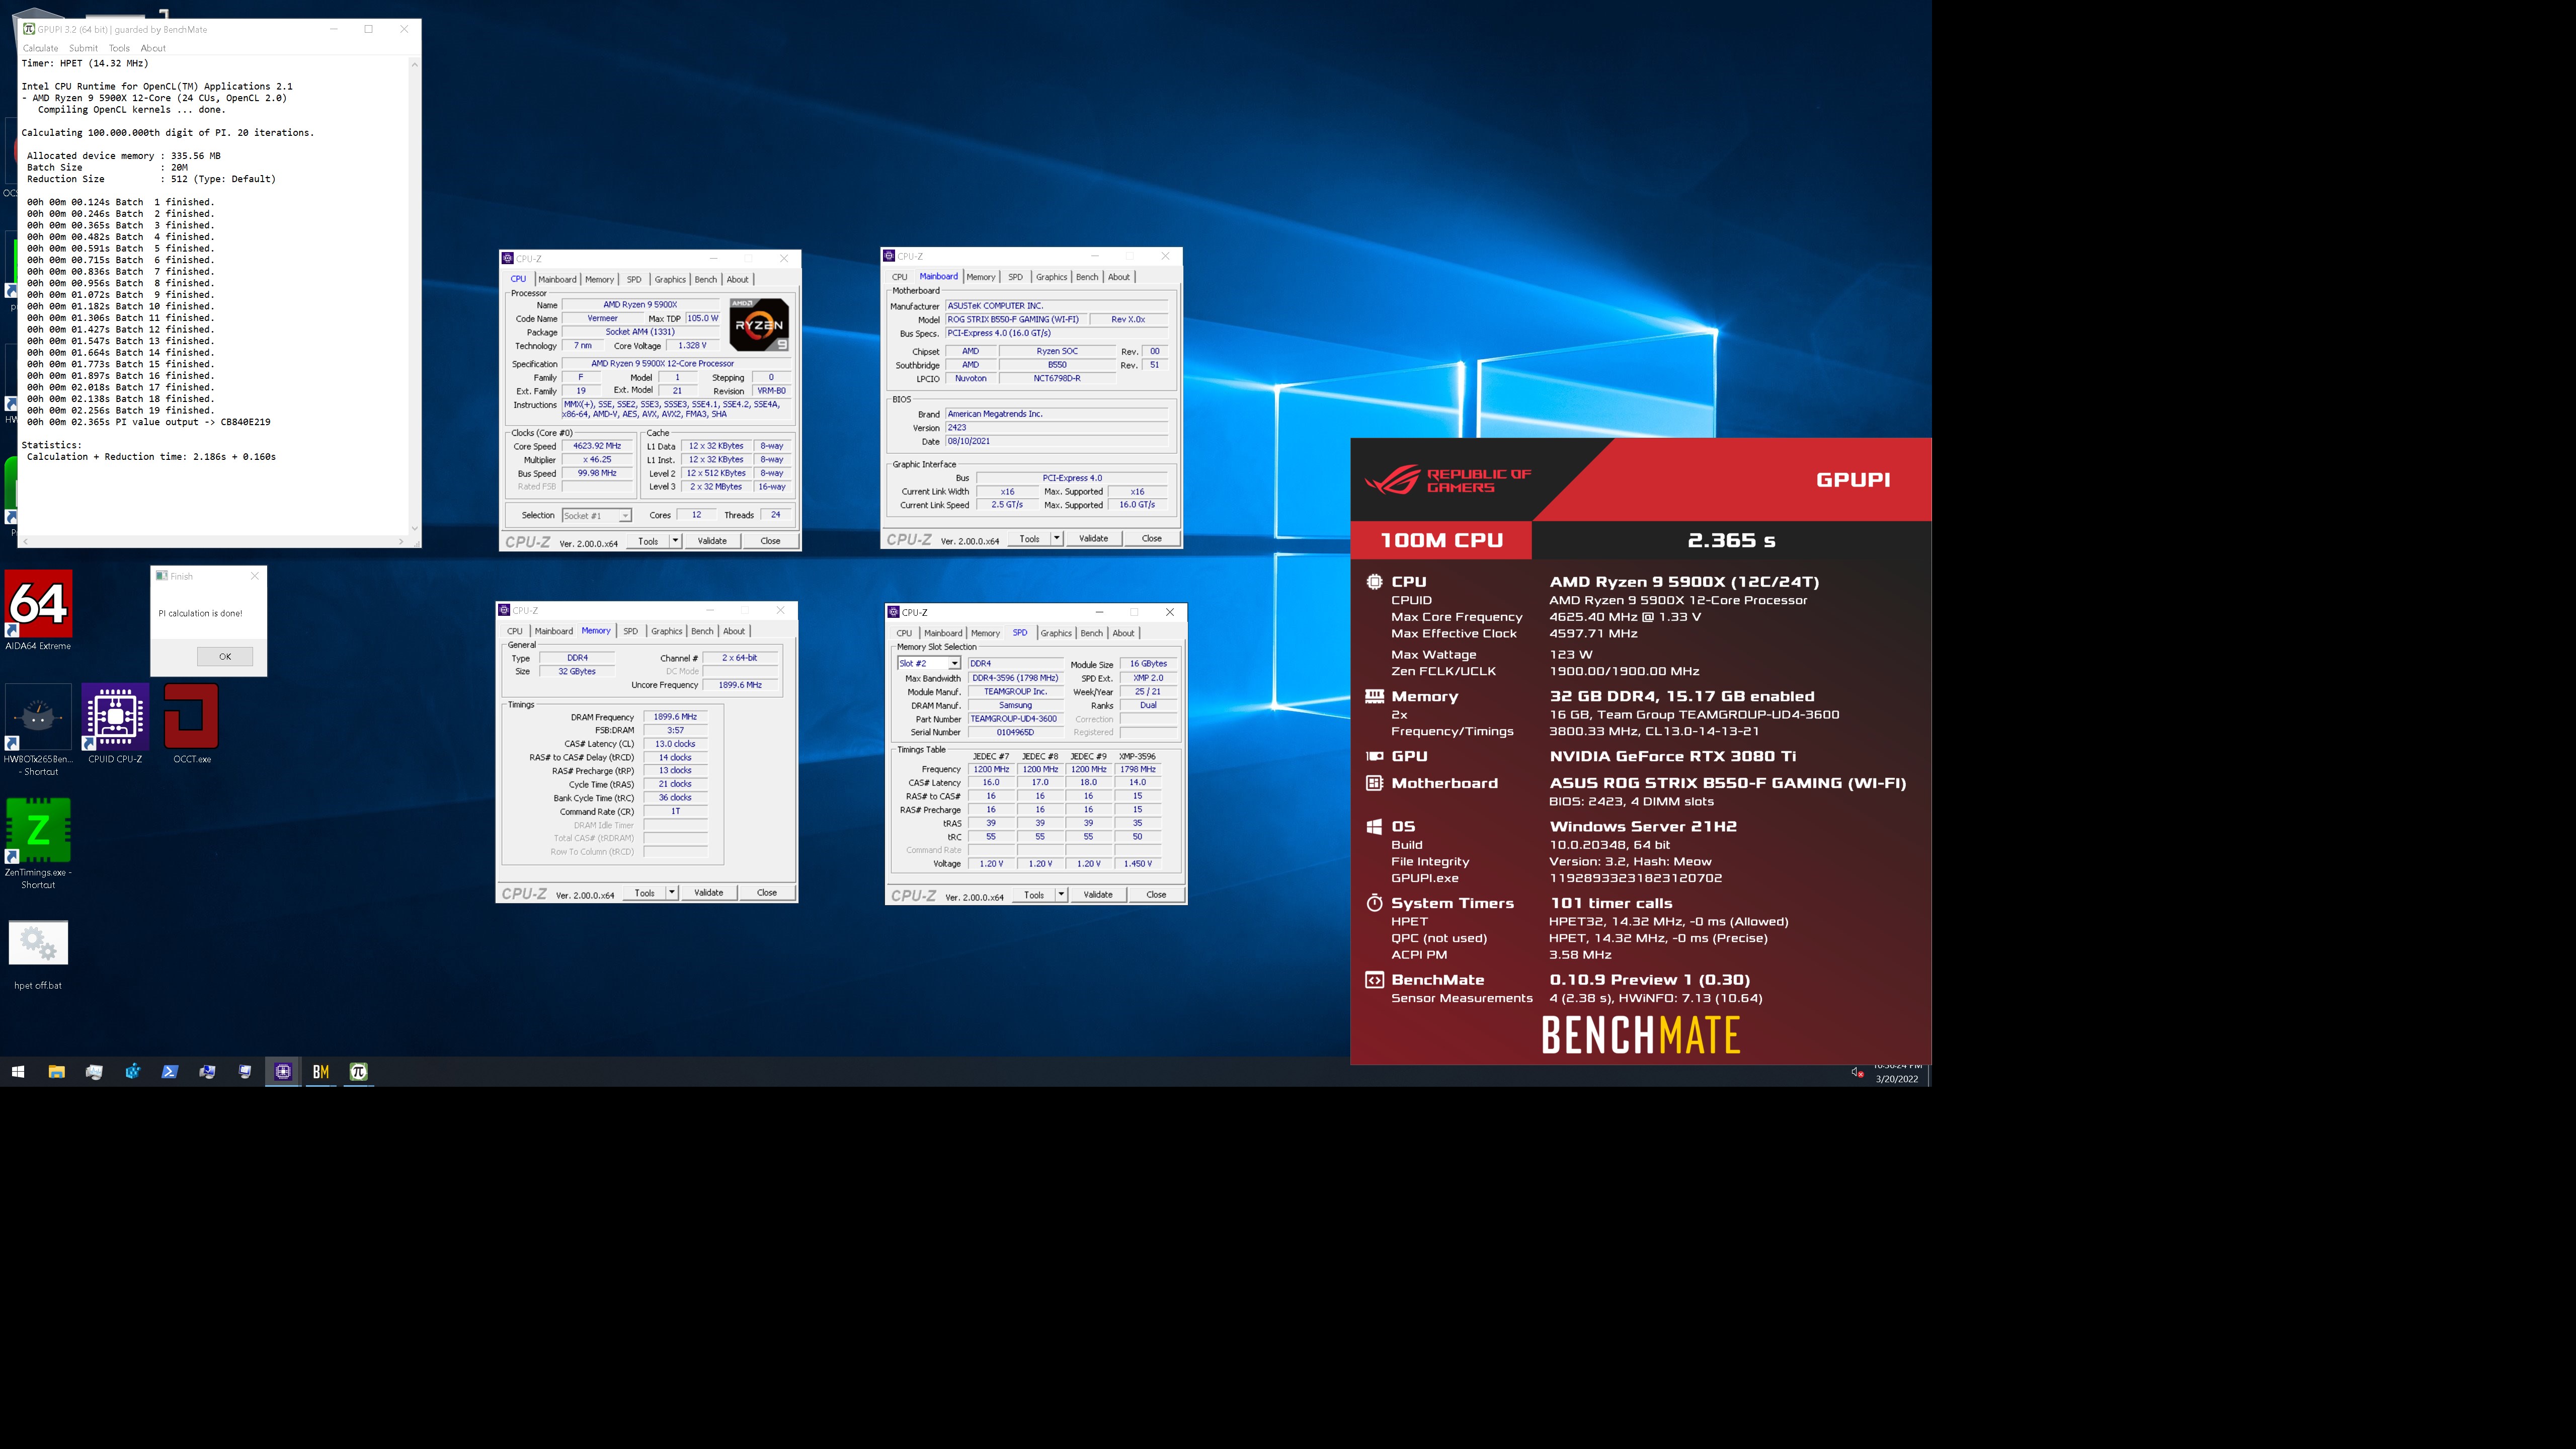Switch to Bench tab in CPU-Z CPU window
Screen dimensions: 2576x1449
pyautogui.click(x=705, y=279)
